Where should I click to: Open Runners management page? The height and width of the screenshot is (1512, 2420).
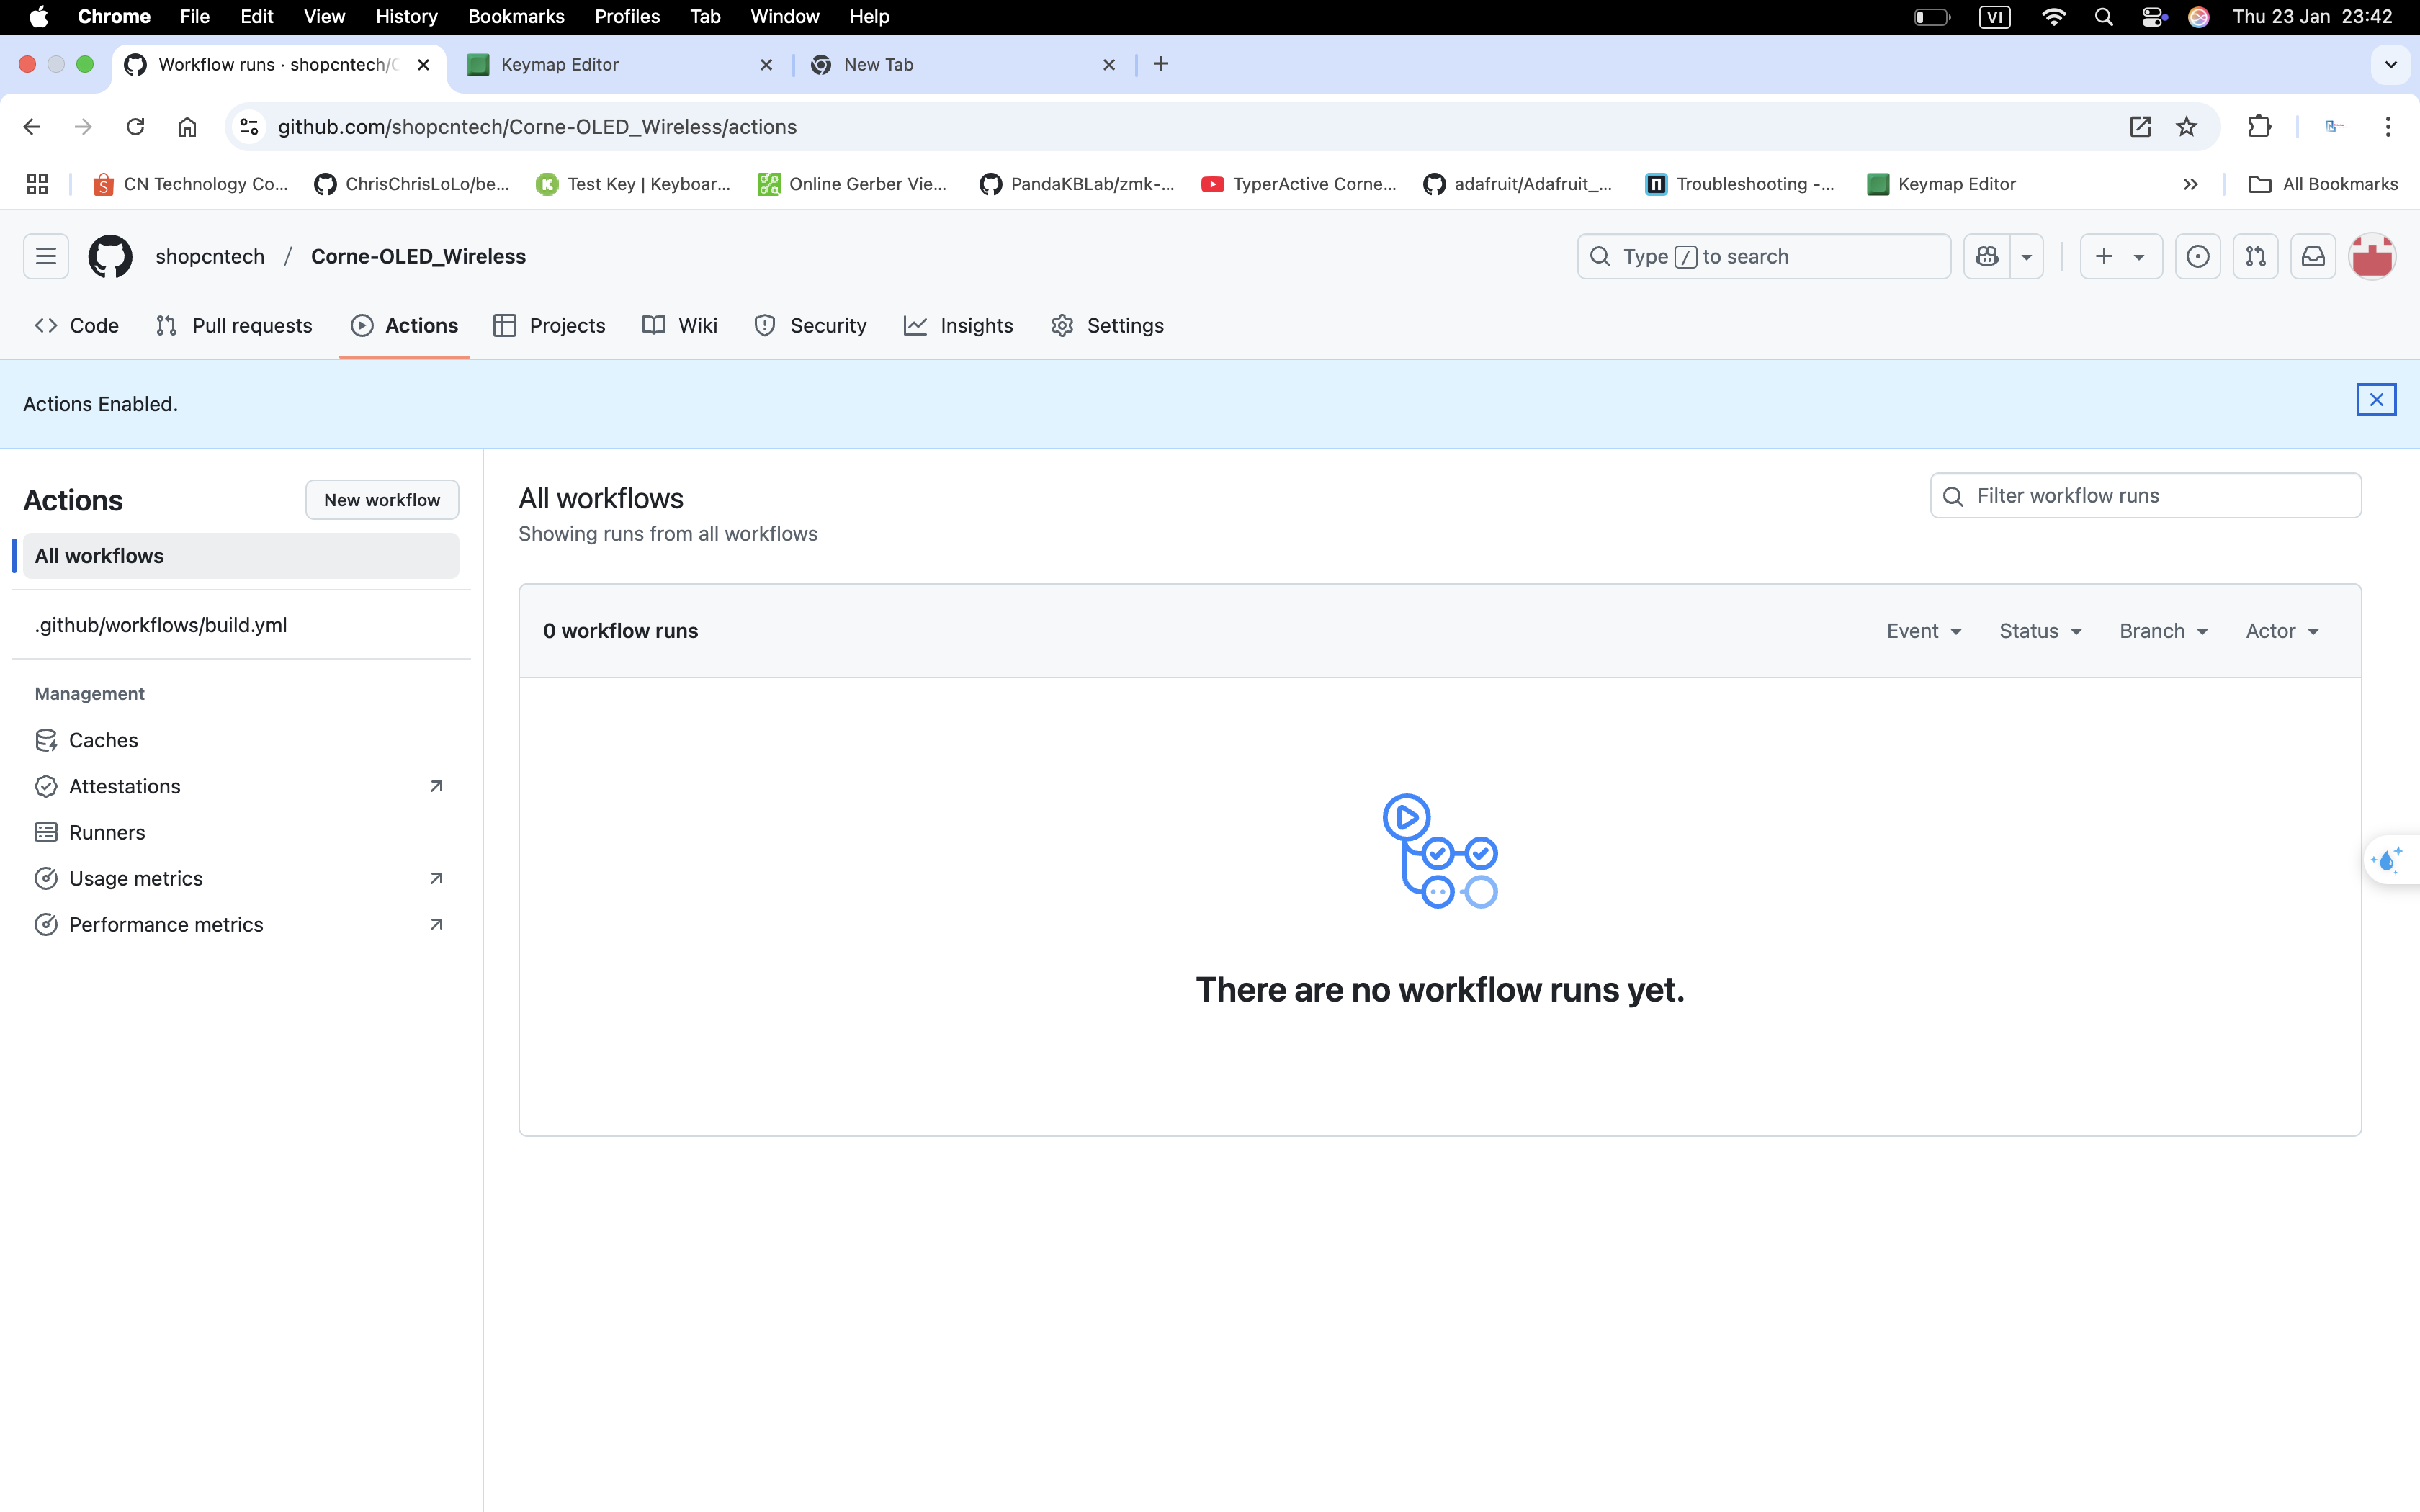pos(241,832)
